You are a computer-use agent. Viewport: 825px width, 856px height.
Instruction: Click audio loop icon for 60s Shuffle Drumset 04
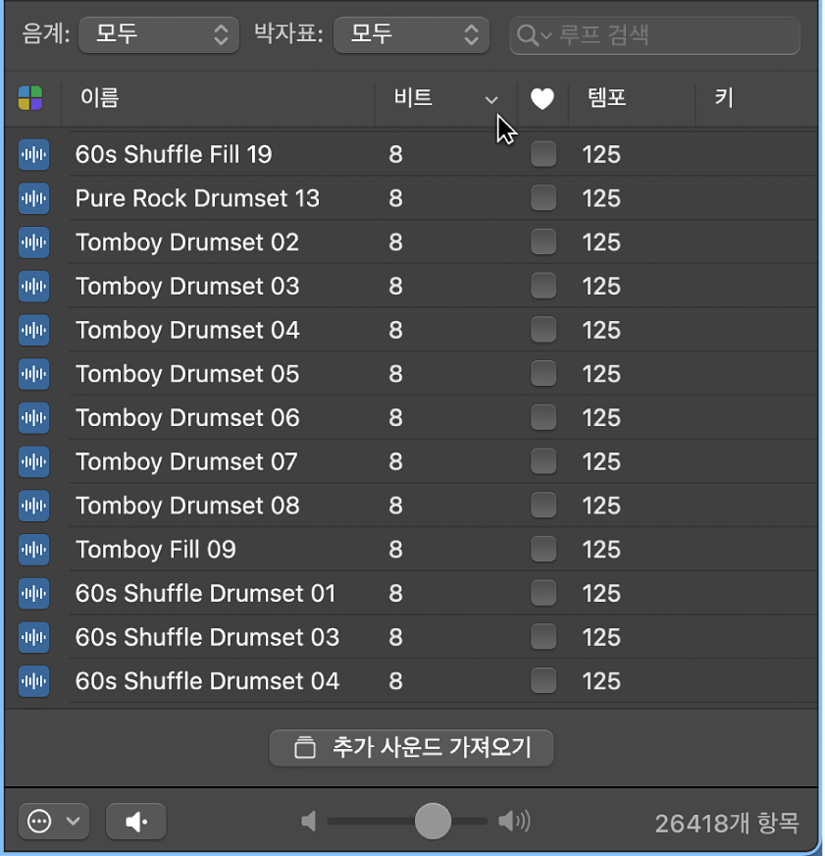[x=33, y=681]
